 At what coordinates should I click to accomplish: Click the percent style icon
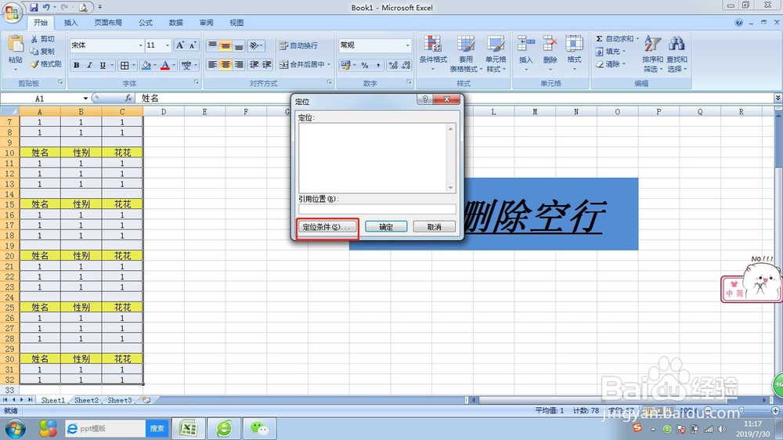click(365, 65)
